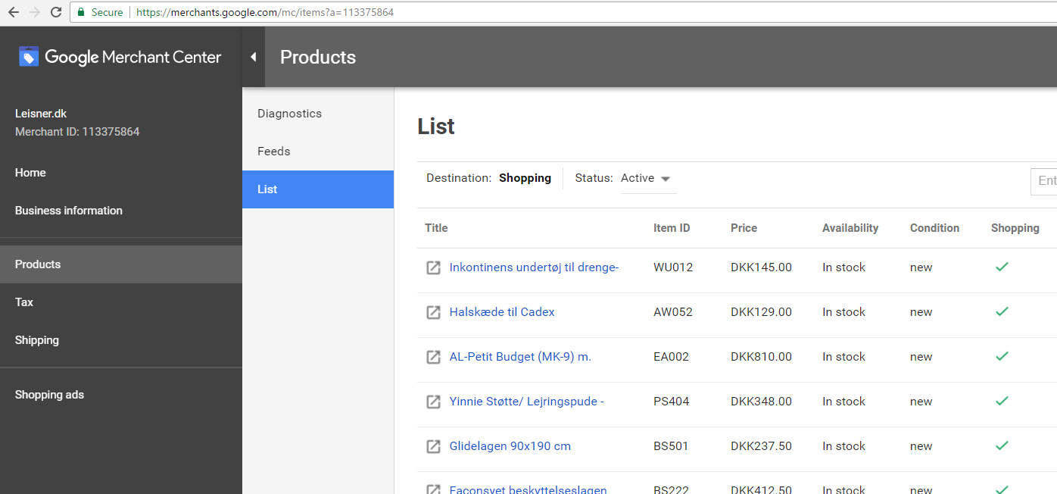Click the Title column header
Screen dimensions: 1057x494
[436, 228]
